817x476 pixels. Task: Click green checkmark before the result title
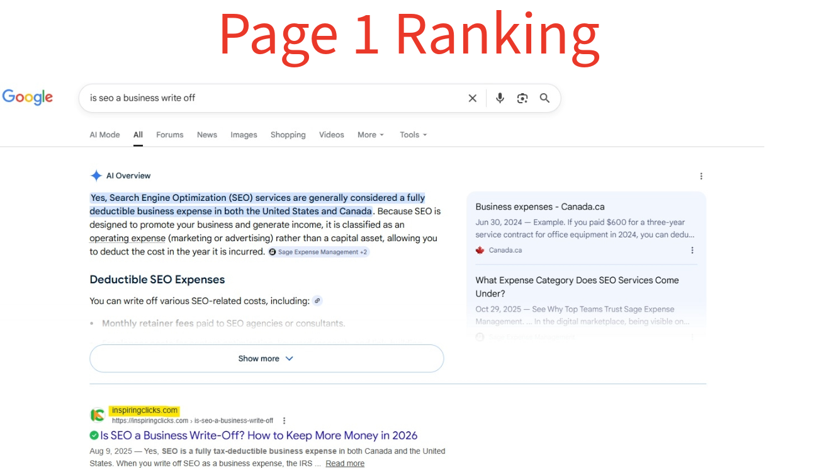(x=94, y=435)
